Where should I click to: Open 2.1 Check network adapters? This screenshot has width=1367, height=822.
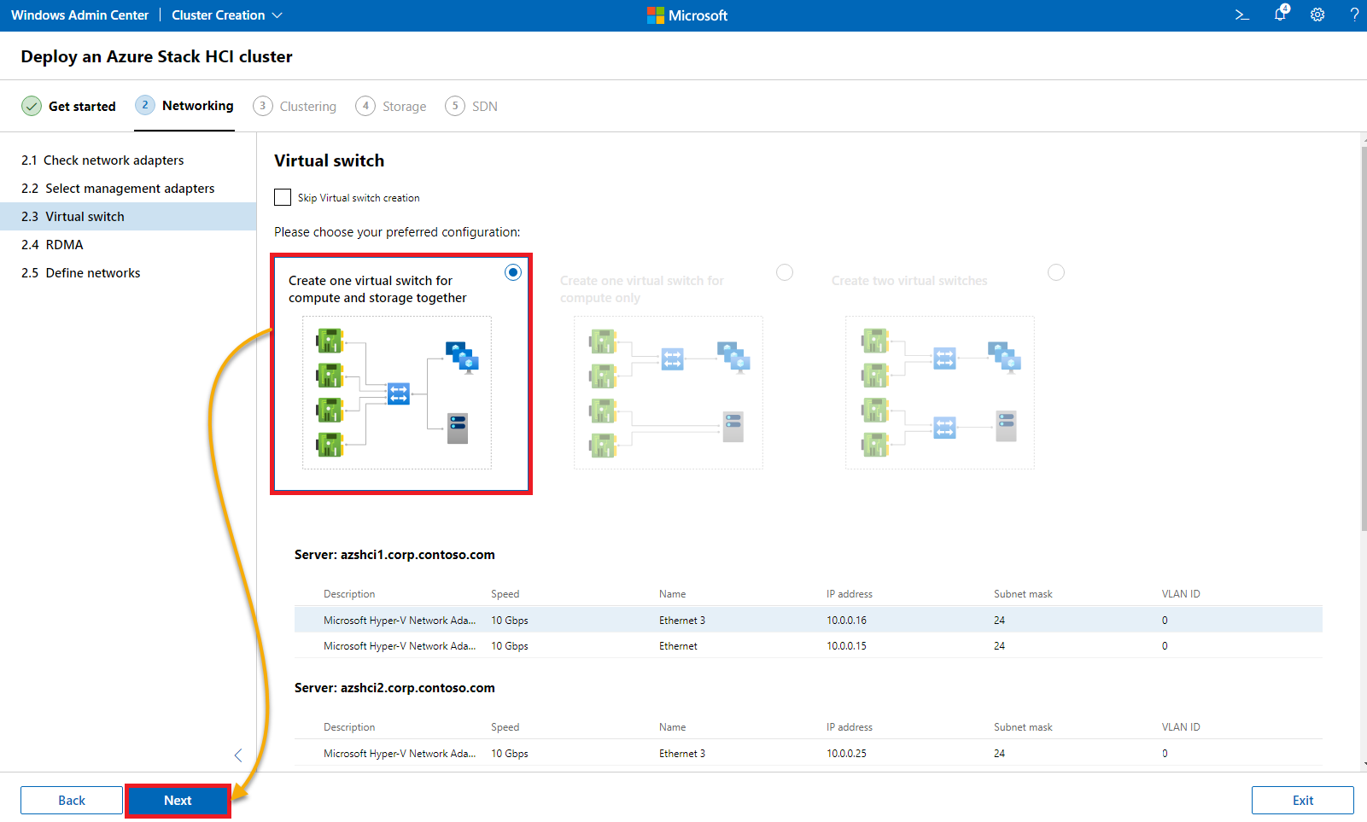[128, 160]
